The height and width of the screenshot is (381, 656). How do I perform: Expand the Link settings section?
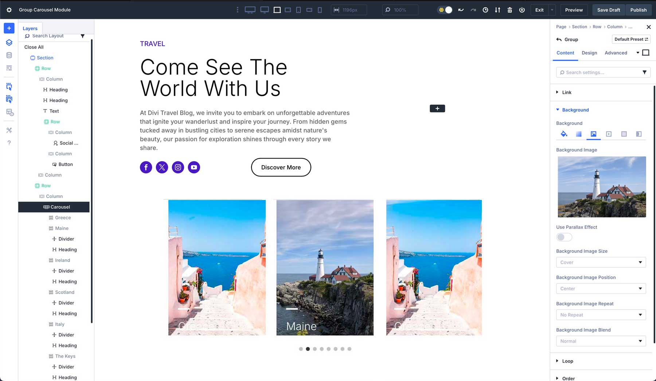point(567,92)
